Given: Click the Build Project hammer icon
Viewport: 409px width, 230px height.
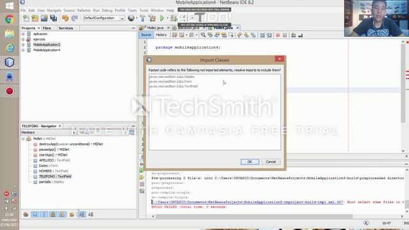Looking at the screenshot, I should 143,19.
